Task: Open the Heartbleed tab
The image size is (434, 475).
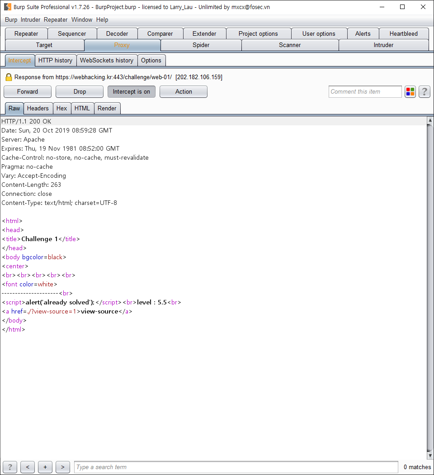Action: [403, 33]
